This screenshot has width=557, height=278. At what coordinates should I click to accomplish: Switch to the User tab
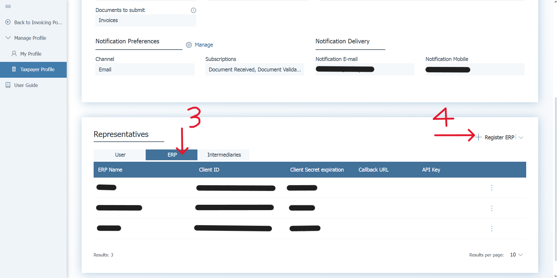(120, 155)
